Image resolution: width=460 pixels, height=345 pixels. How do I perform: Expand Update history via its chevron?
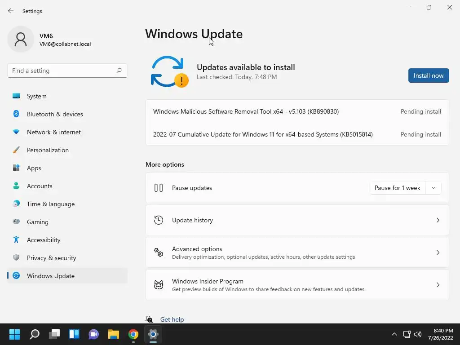(x=438, y=220)
